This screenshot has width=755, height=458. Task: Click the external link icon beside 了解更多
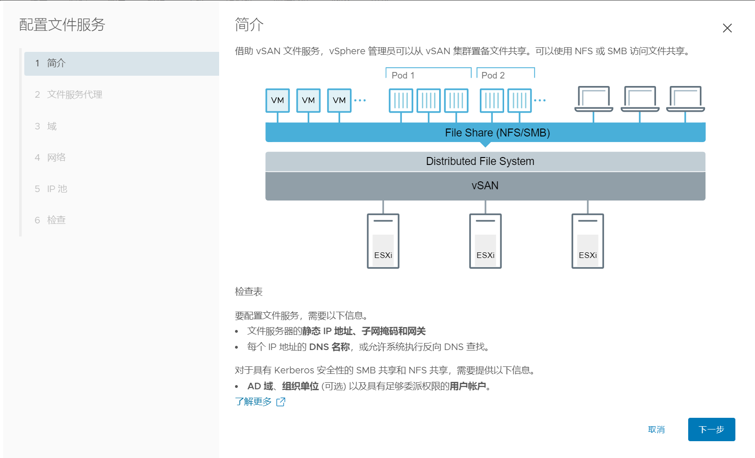(x=281, y=402)
